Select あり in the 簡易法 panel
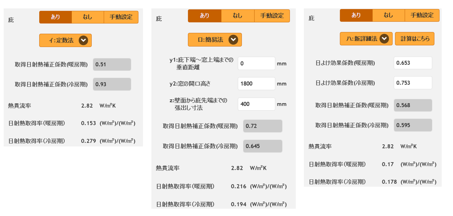 205,16
